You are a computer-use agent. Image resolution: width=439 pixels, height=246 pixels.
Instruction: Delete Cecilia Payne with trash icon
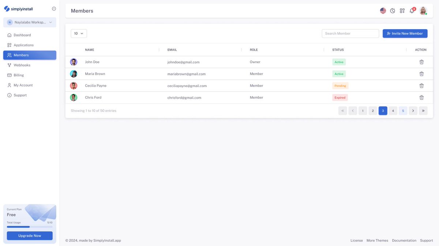click(x=421, y=86)
